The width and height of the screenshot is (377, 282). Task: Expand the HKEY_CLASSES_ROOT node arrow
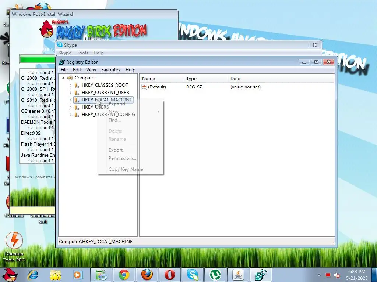(70, 85)
